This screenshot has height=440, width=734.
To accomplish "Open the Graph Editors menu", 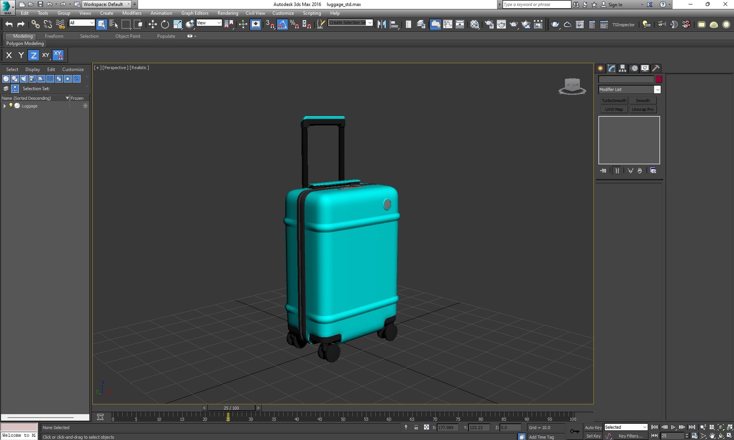I will pyautogui.click(x=195, y=13).
